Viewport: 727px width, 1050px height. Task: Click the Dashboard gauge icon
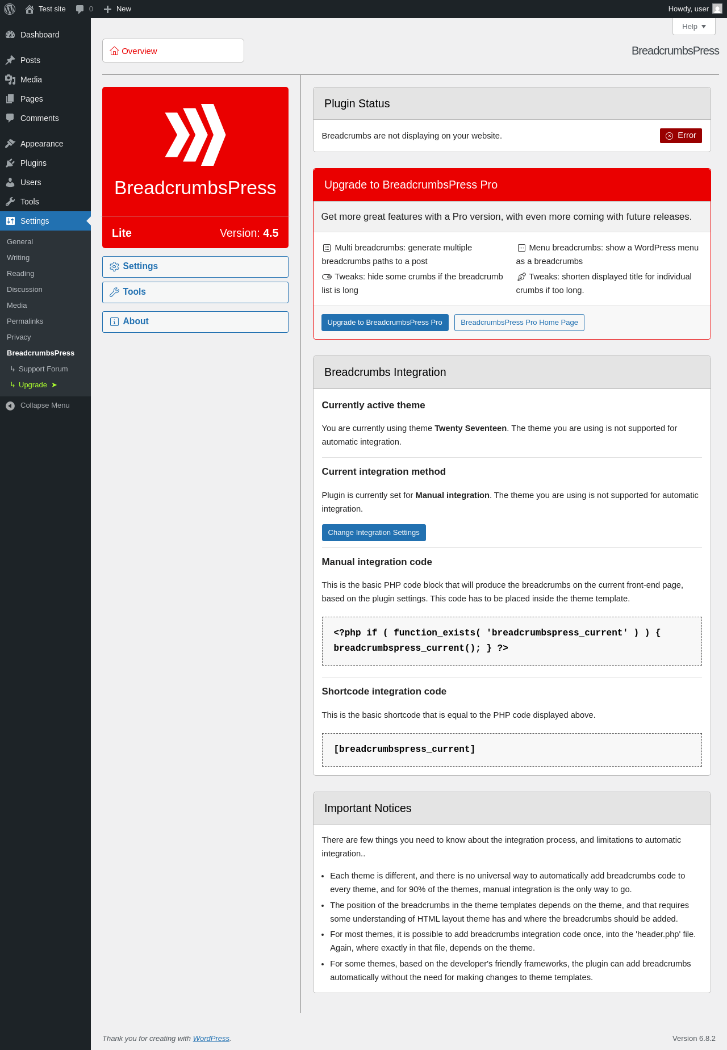pos(10,35)
